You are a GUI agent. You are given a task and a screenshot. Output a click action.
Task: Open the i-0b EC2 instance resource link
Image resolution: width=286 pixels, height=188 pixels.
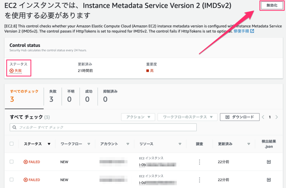pos(157,165)
